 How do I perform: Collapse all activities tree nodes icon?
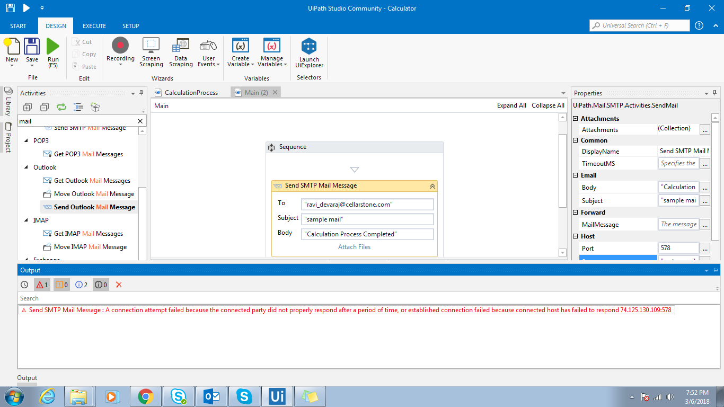[x=45, y=107]
